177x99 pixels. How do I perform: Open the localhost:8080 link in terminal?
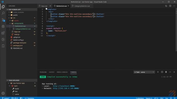coord(64,86)
